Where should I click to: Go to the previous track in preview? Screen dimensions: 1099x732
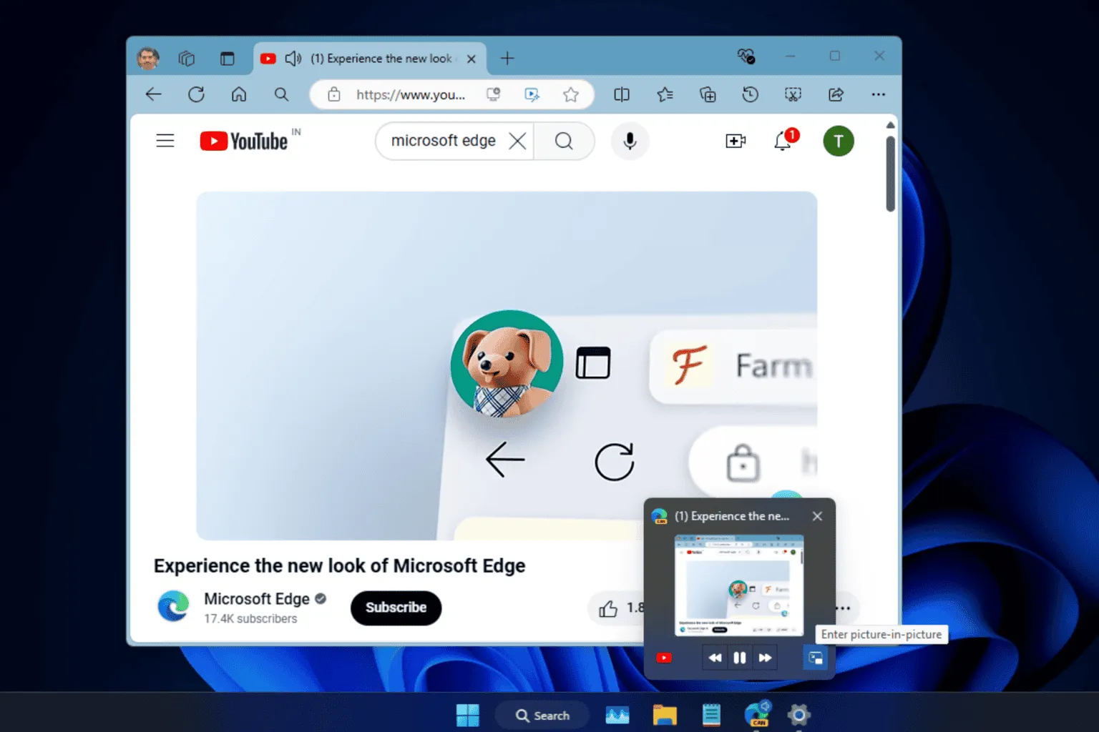tap(715, 658)
